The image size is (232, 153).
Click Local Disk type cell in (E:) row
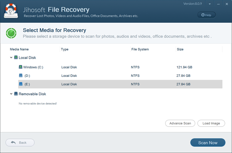coord(69,84)
